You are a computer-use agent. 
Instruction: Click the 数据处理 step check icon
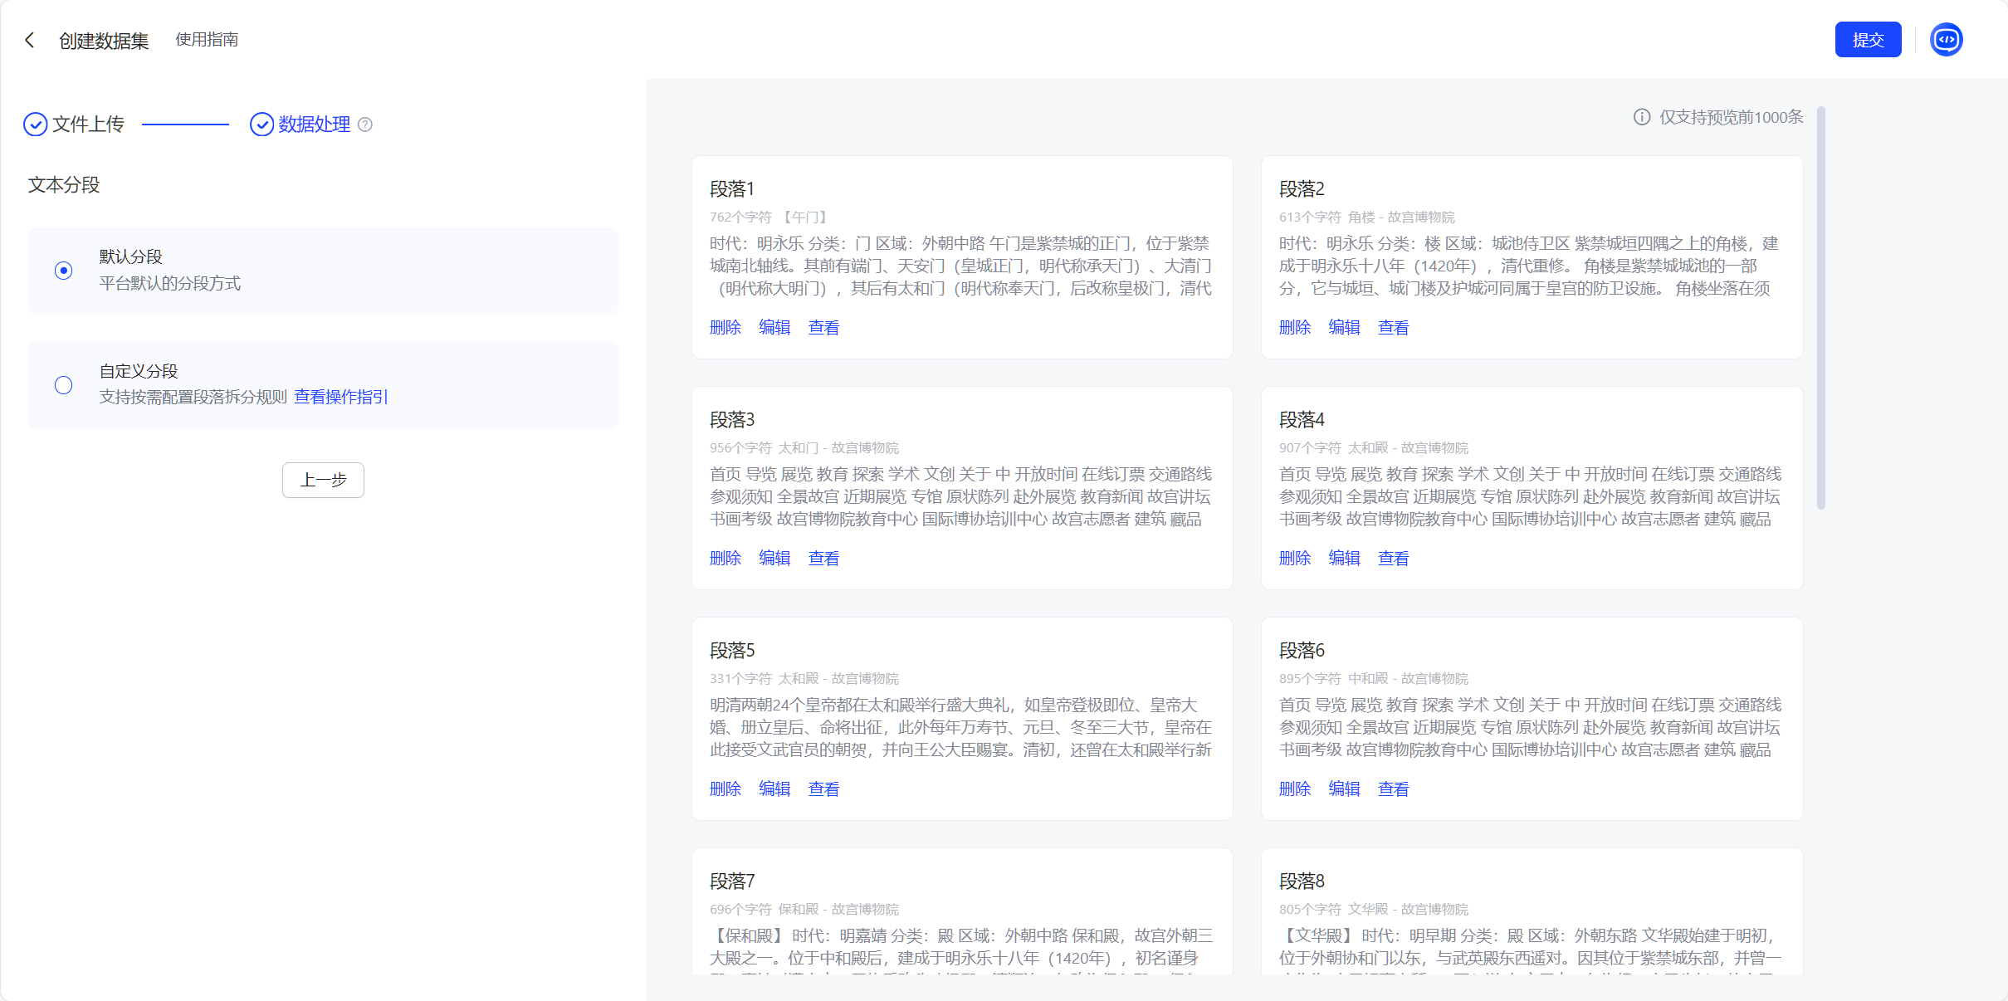click(x=261, y=125)
